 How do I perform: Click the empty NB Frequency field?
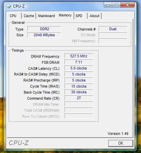(113, 41)
